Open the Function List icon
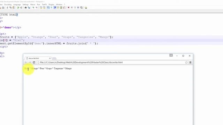This screenshot has height=125, width=223. [x=64, y=8]
